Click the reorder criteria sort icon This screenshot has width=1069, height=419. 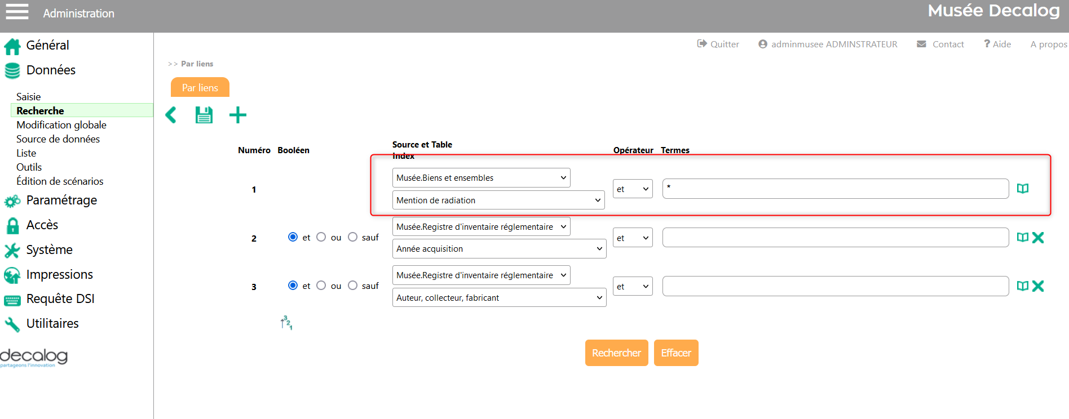click(286, 323)
